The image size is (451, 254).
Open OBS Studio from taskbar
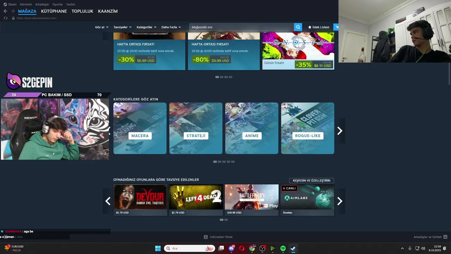coord(262,248)
